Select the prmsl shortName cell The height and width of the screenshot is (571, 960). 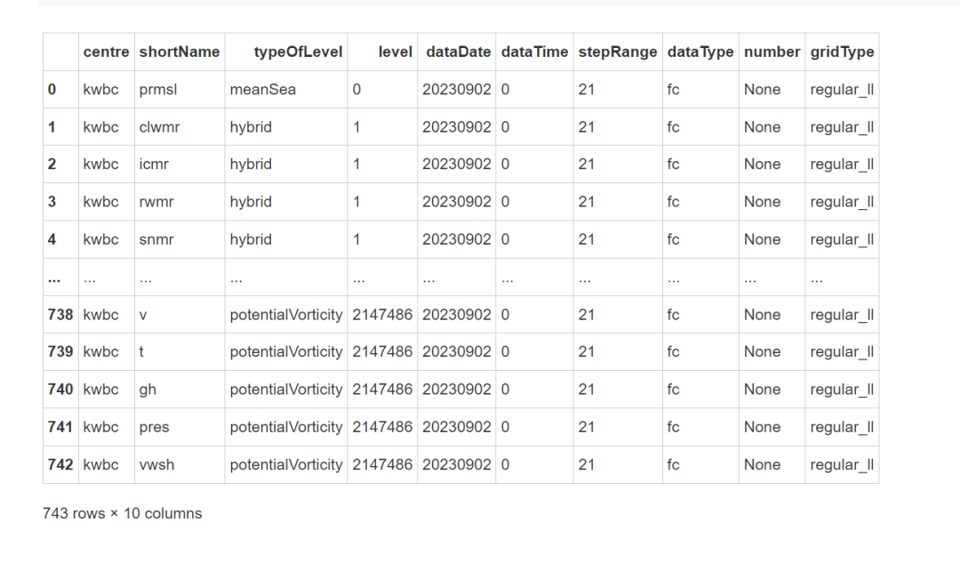pos(158,90)
